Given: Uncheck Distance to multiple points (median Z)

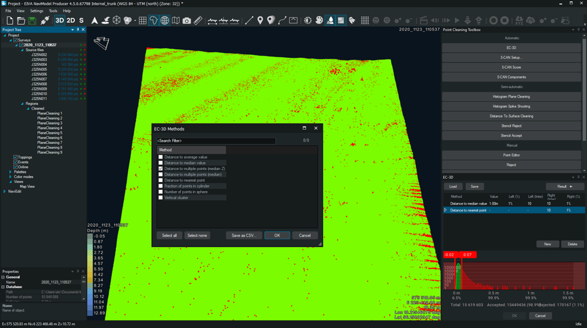Looking at the screenshot, I should pyautogui.click(x=161, y=169).
